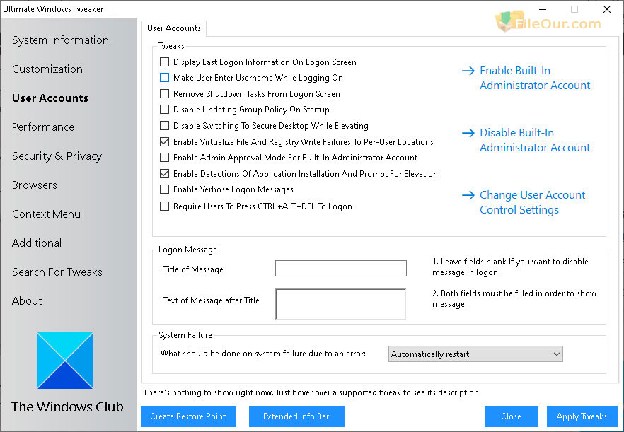Click Create Restore Point button
The height and width of the screenshot is (432, 624).
pos(188,416)
